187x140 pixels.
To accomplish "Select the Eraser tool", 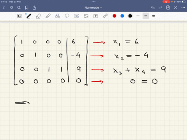I will pyautogui.click(x=38, y=16).
